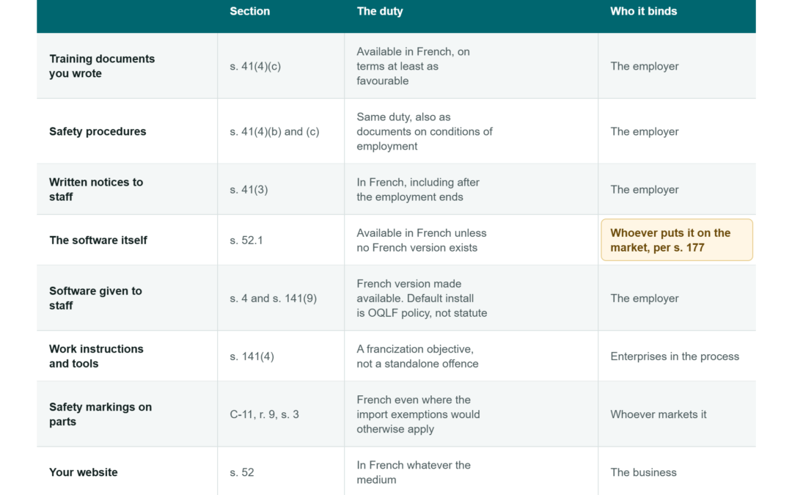792x495 pixels.
Task: Click the 'Who it binds' column header
Action: point(644,11)
